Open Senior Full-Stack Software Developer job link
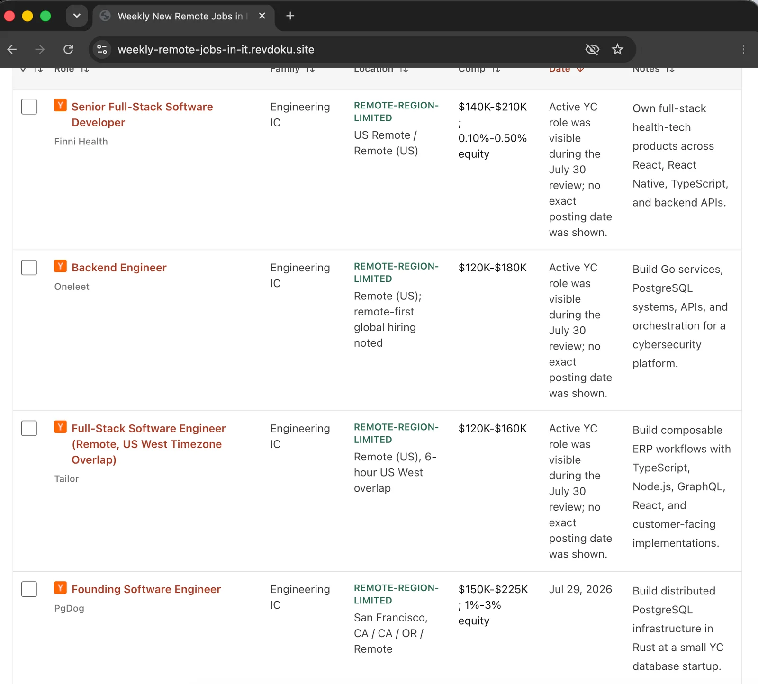The height and width of the screenshot is (684, 758). [x=142, y=115]
